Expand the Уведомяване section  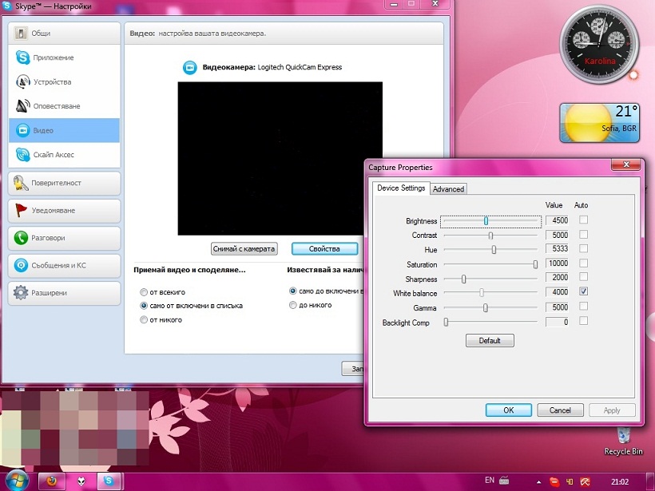click(64, 211)
